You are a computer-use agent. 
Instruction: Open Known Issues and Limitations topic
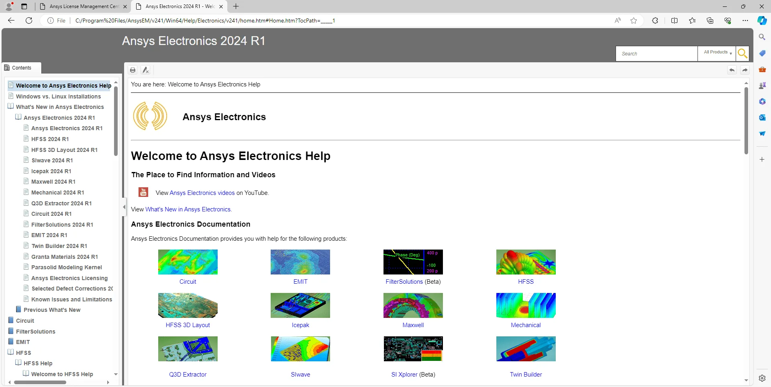[x=72, y=299]
